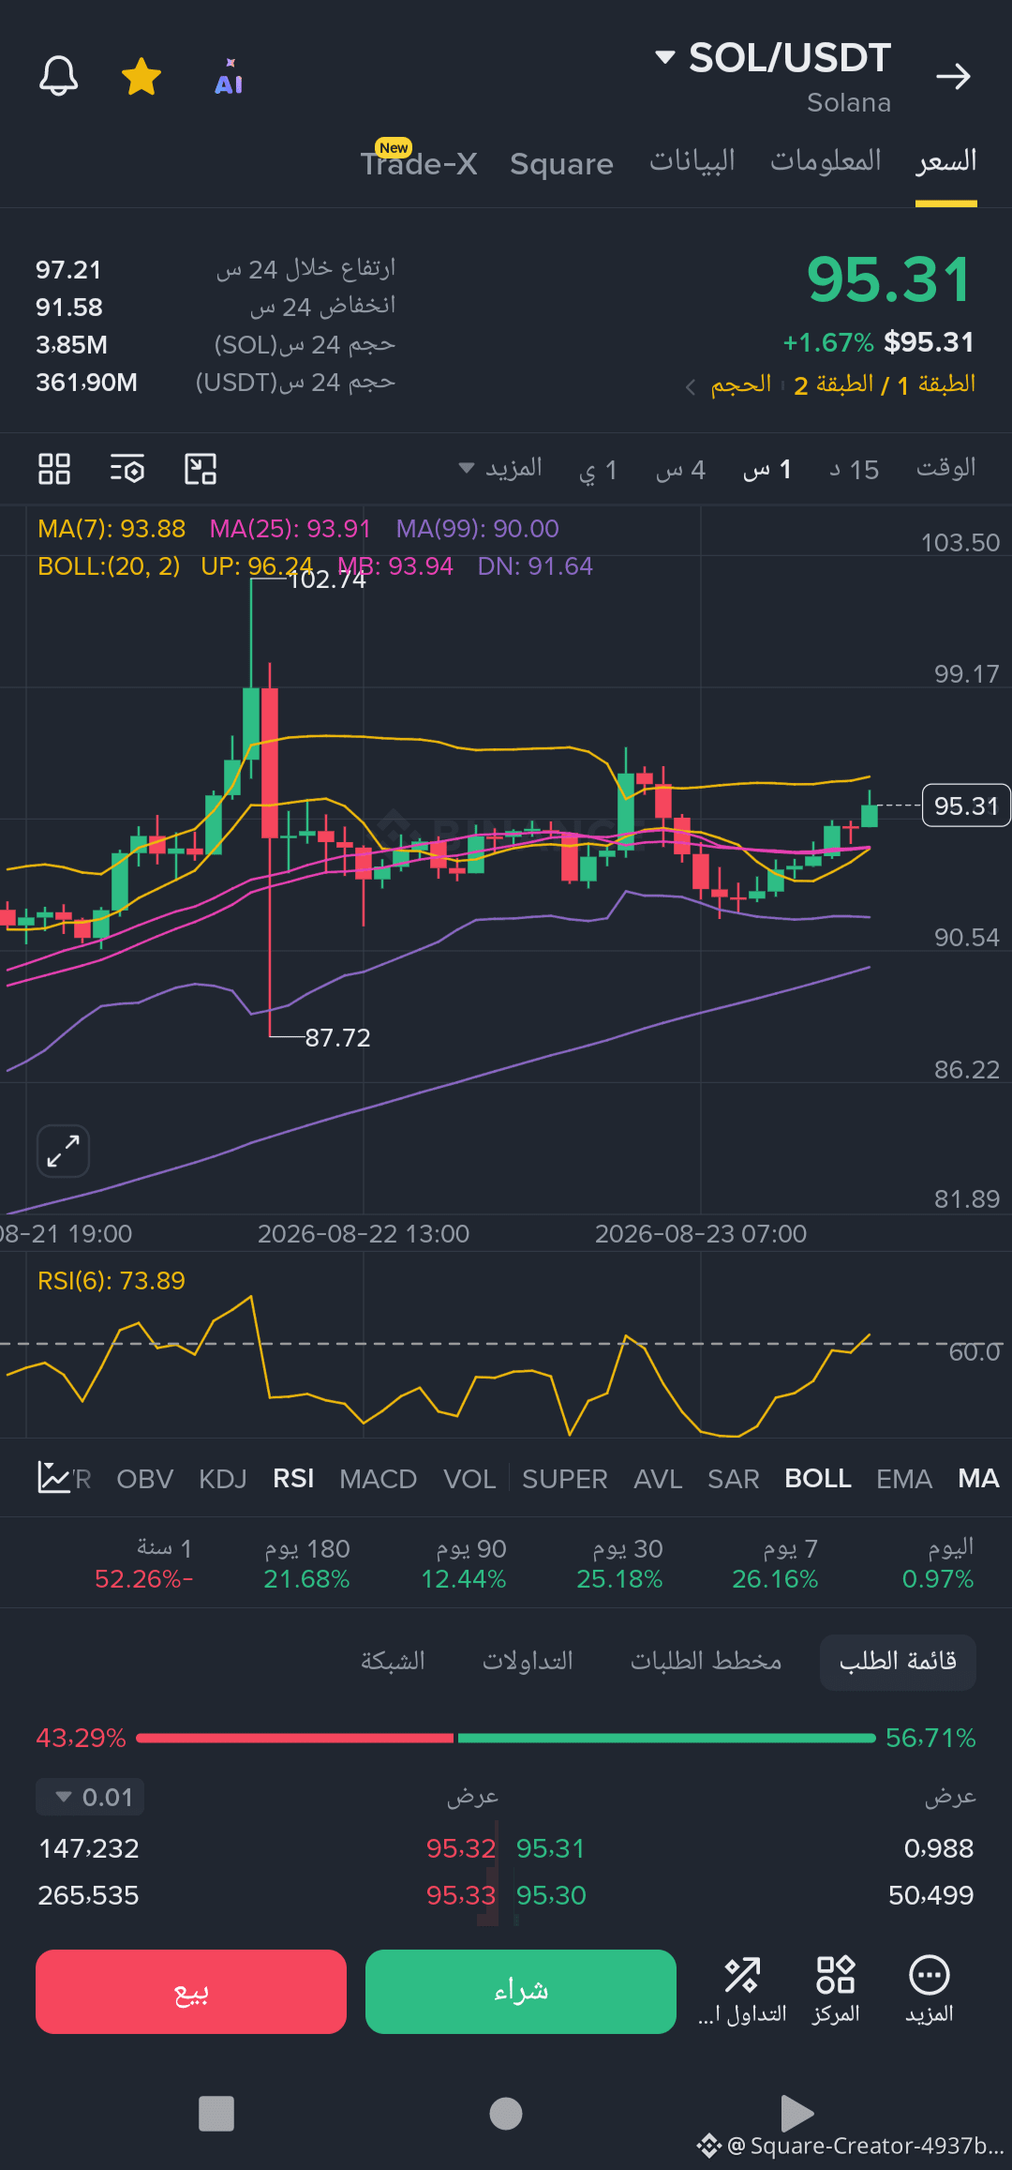1012x2170 pixels.
Task: Tap the chart drawing tools icon
Action: click(x=201, y=469)
